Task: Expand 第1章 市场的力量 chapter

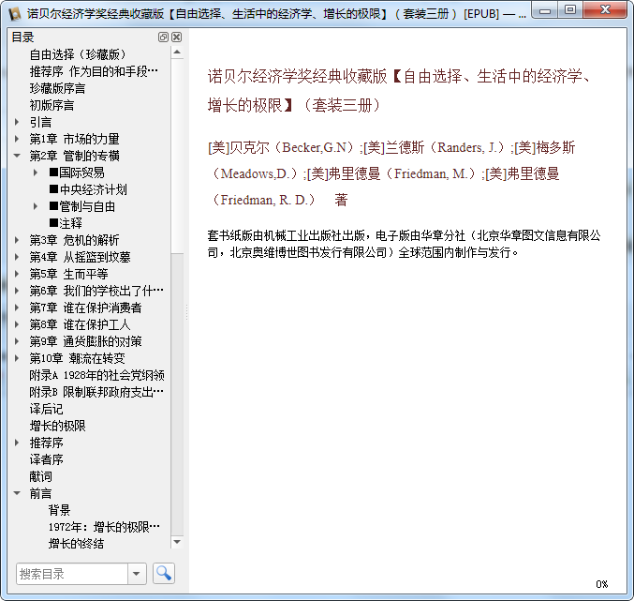Action: coord(17,139)
